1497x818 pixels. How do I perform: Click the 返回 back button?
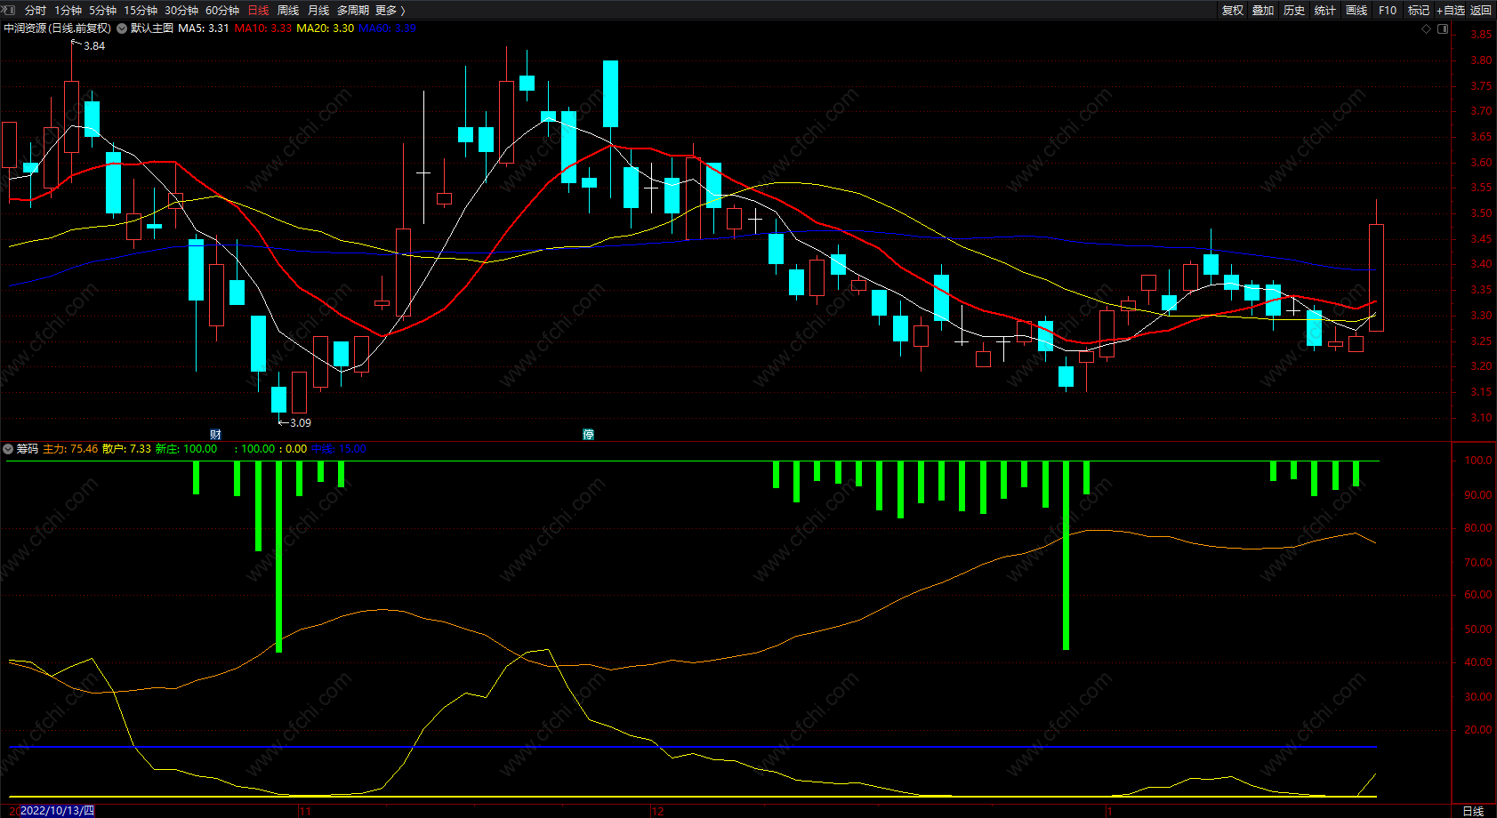(x=1481, y=10)
